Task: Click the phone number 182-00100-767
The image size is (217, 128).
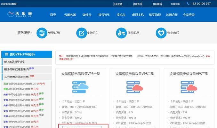Action: tap(201, 4)
